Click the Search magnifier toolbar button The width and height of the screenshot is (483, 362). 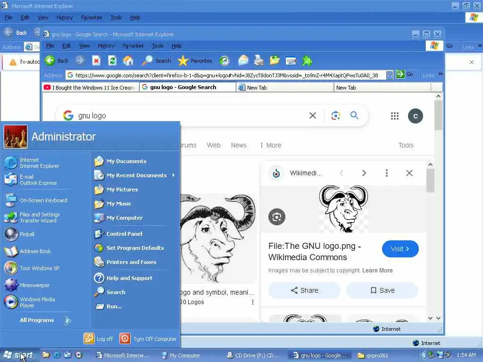coord(157,61)
